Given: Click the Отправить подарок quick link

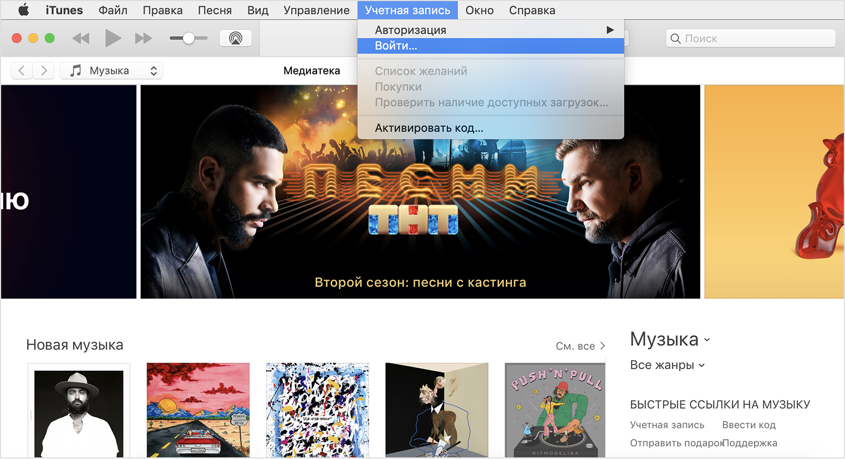Looking at the screenshot, I should (x=677, y=443).
